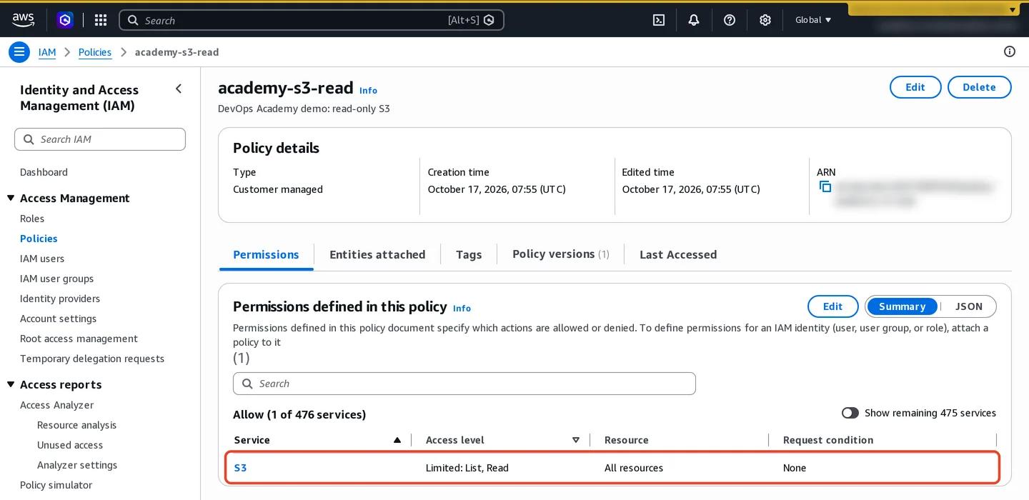The image size is (1029, 500).
Task: Click the icon next to Alt+S shortcut
Action: coord(489,20)
